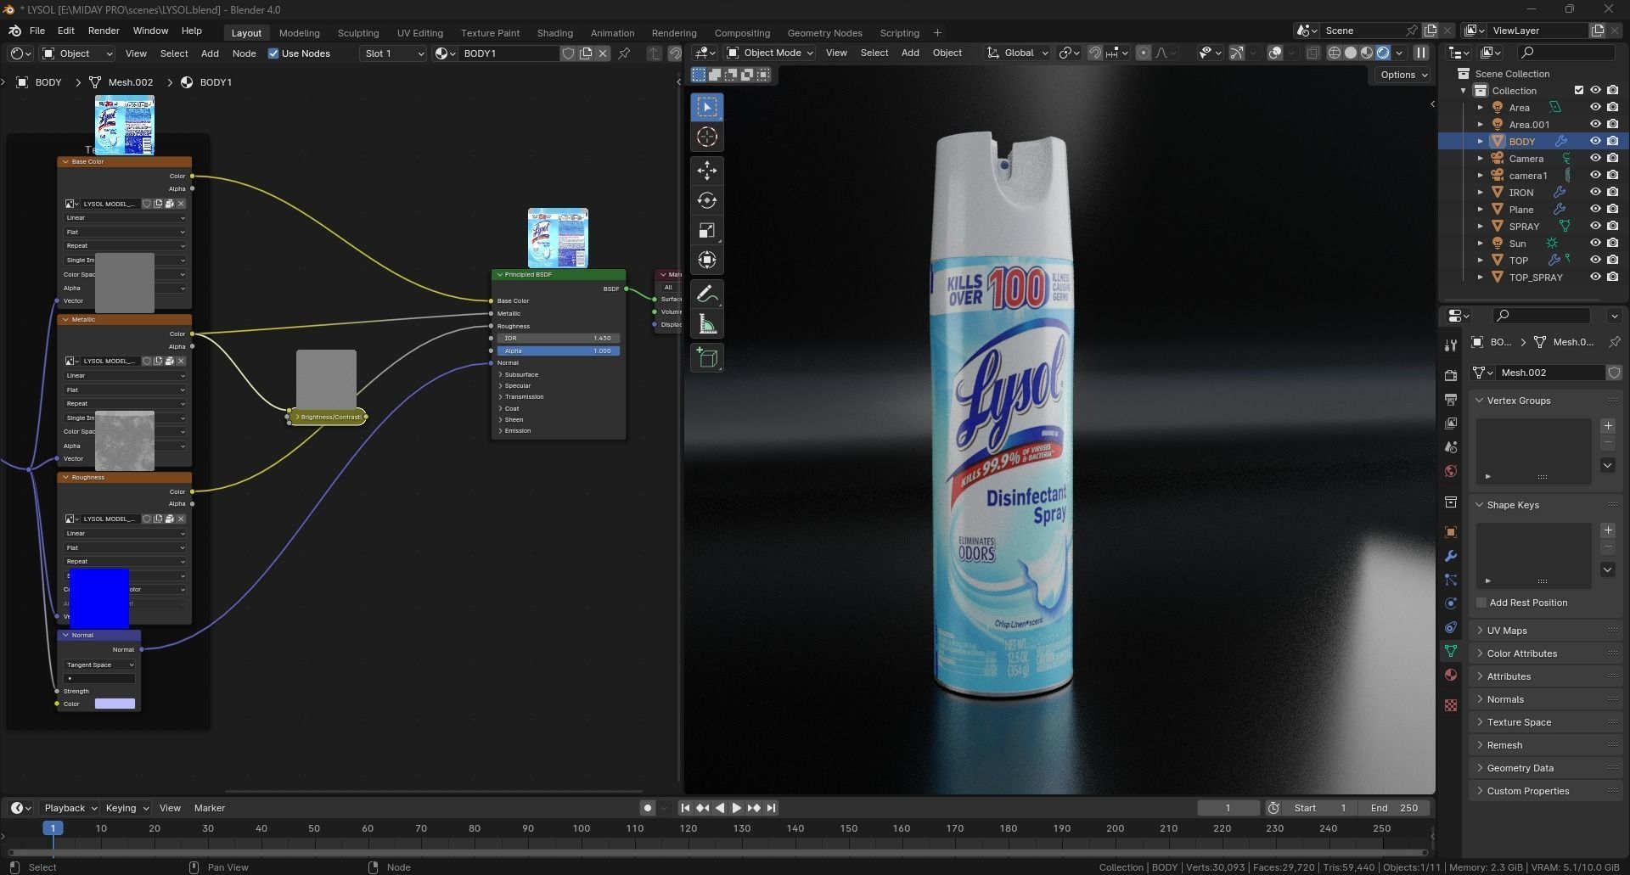This screenshot has height=875, width=1630.
Task: Select the Scale tool in viewport toolbar
Action: pyautogui.click(x=706, y=230)
